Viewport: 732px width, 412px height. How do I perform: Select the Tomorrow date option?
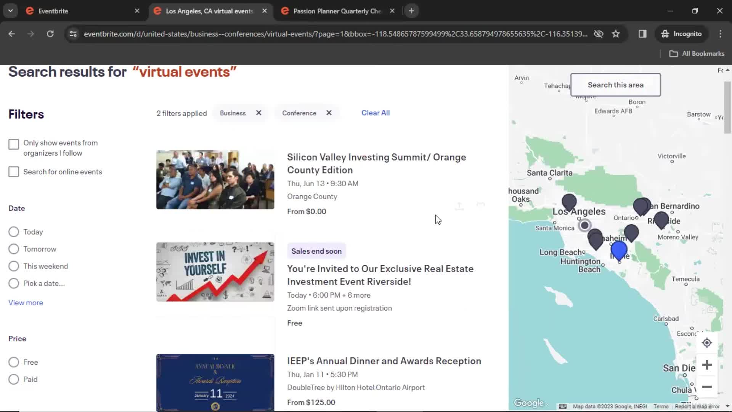pyautogui.click(x=14, y=249)
